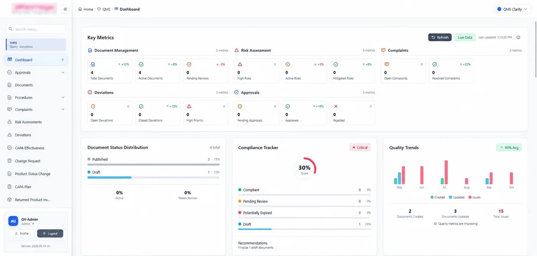The width and height of the screenshot is (537, 256).
Task: Refresh the Key Metrics data
Action: click(440, 38)
